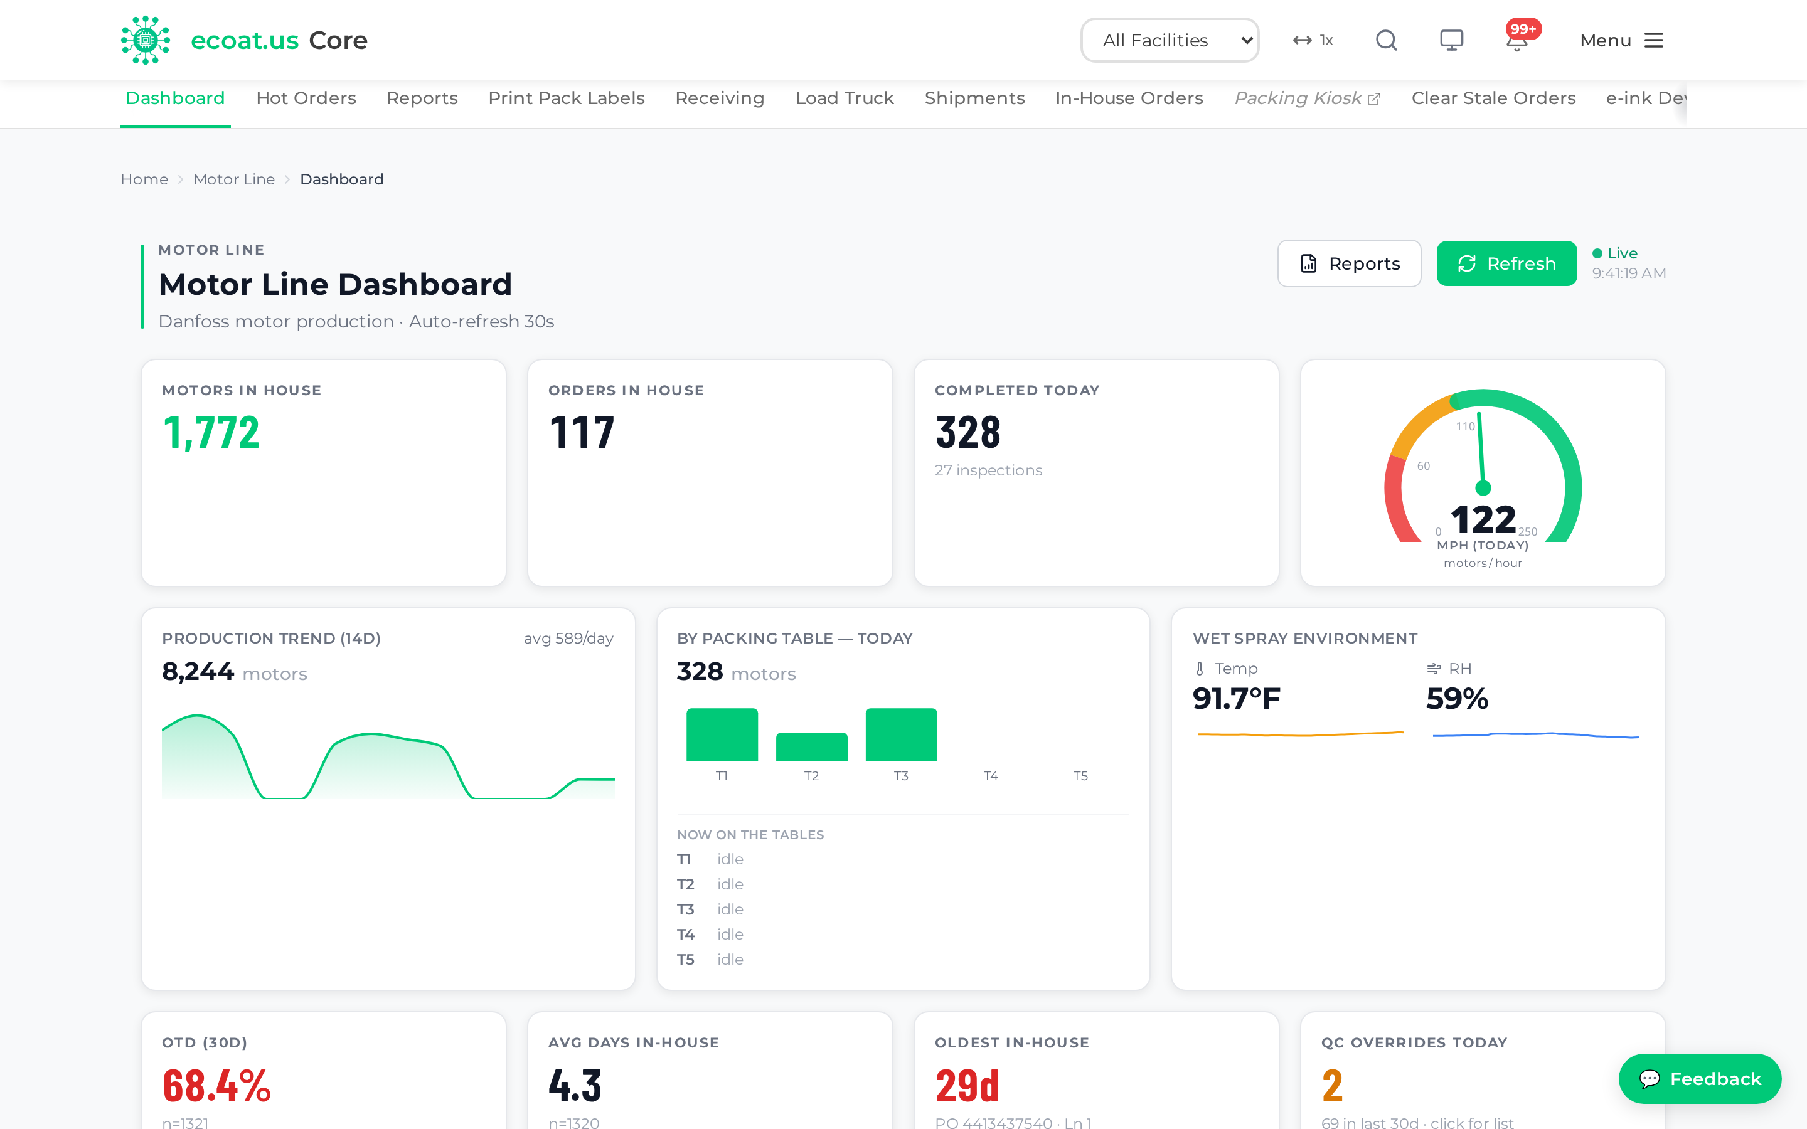
Task: Go to Motor Line breadcrumb link
Action: point(233,179)
